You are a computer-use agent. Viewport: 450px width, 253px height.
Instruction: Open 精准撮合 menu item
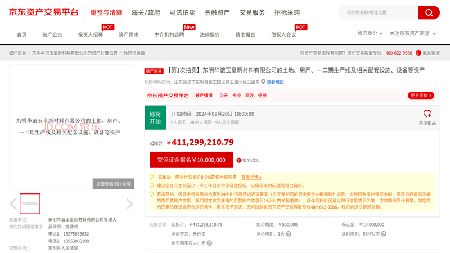pyautogui.click(x=245, y=35)
